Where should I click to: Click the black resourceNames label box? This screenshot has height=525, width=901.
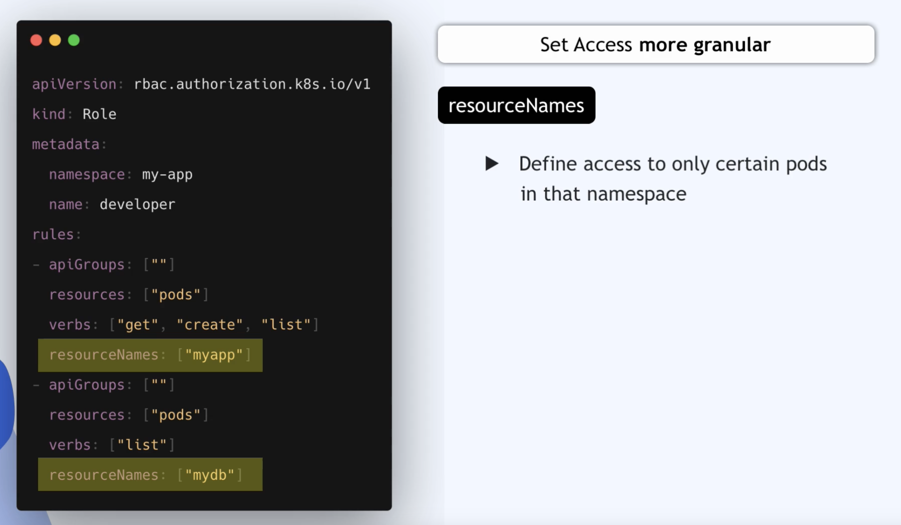(516, 105)
